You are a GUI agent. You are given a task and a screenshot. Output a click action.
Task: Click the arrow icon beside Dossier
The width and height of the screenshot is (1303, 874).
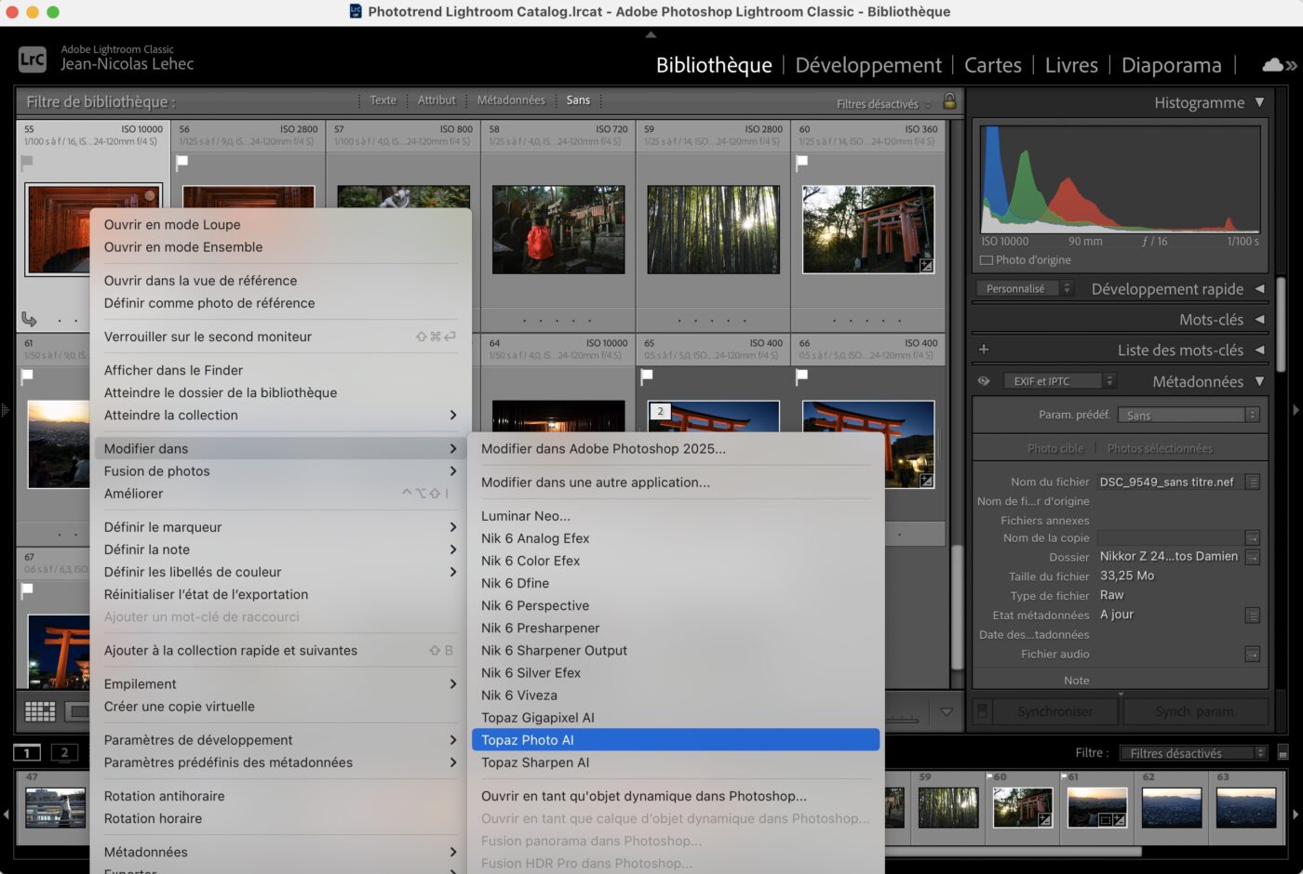point(1253,557)
